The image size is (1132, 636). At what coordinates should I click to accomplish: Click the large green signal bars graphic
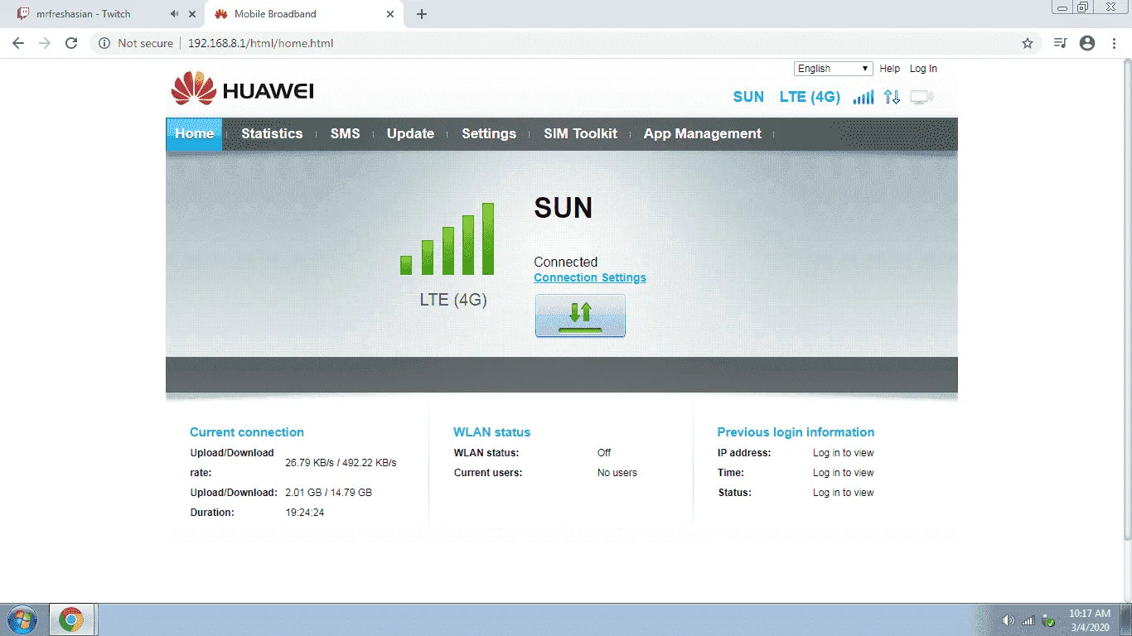coord(447,238)
